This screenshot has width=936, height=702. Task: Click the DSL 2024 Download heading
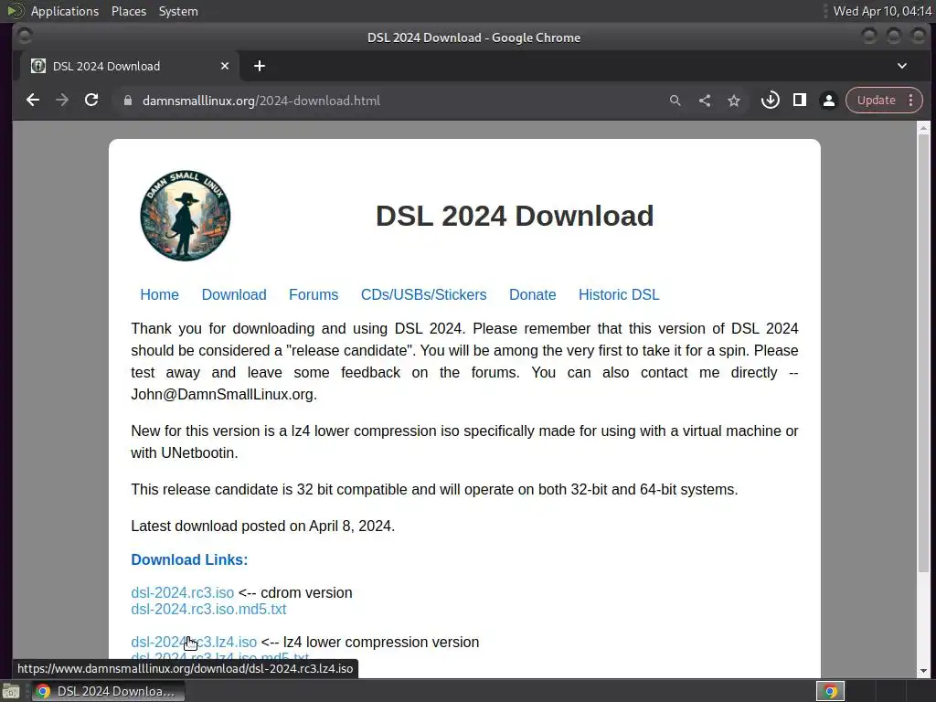coord(515,216)
